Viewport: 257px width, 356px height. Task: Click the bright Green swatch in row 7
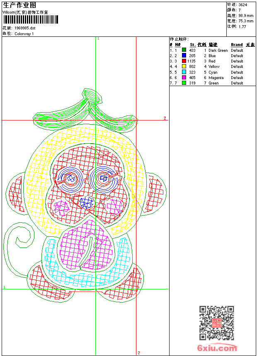[184, 83]
